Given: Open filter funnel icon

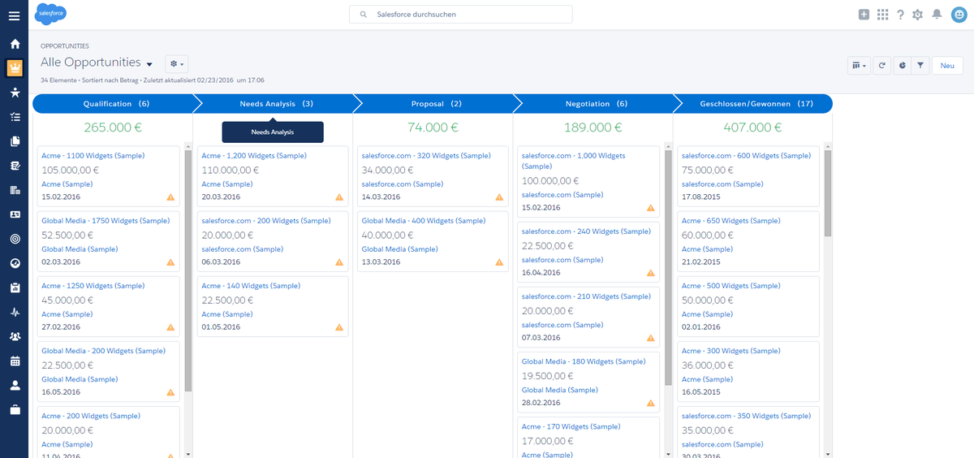Looking at the screenshot, I should (920, 66).
